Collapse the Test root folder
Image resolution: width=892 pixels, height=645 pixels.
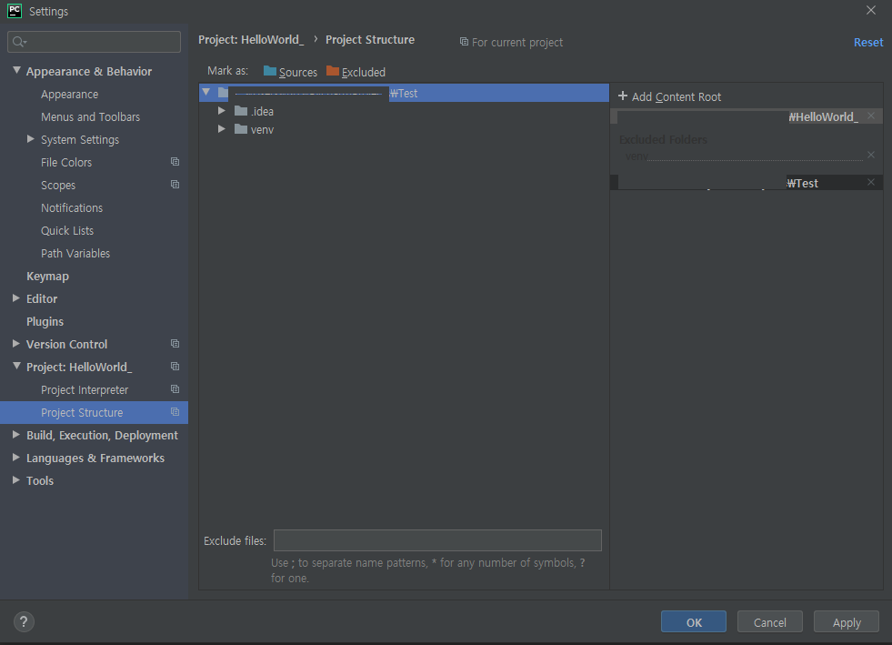pyautogui.click(x=205, y=92)
